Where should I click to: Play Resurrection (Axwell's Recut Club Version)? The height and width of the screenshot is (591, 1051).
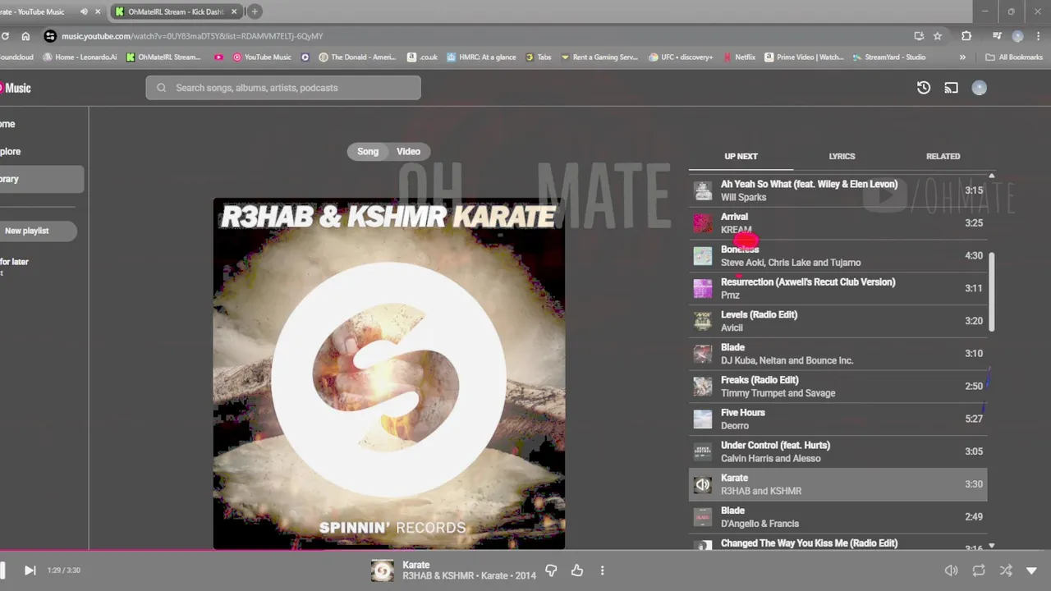[x=838, y=288]
